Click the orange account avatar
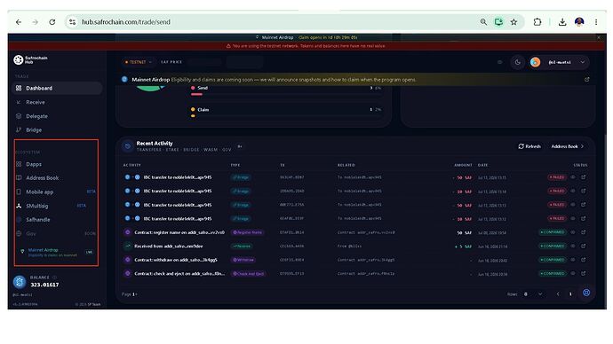Image resolution: width=613 pixels, height=344 pixels. pos(535,62)
